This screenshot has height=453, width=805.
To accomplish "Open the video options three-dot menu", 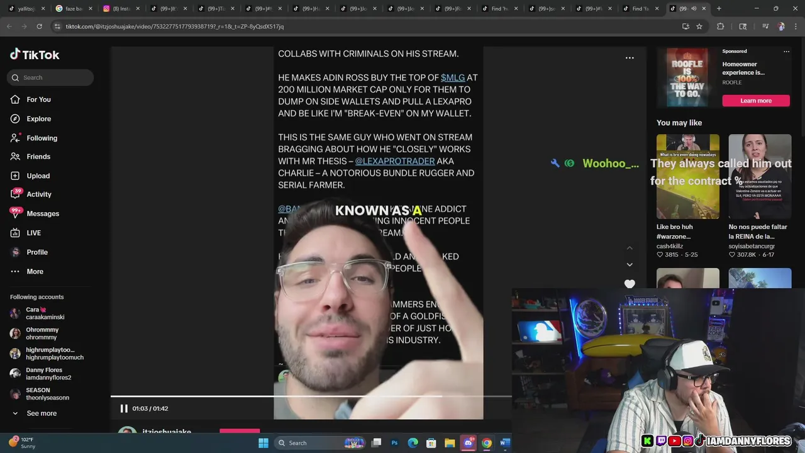I will [x=630, y=58].
